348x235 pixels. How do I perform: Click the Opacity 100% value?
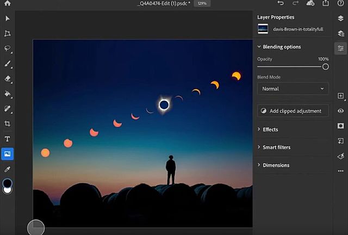click(x=323, y=59)
